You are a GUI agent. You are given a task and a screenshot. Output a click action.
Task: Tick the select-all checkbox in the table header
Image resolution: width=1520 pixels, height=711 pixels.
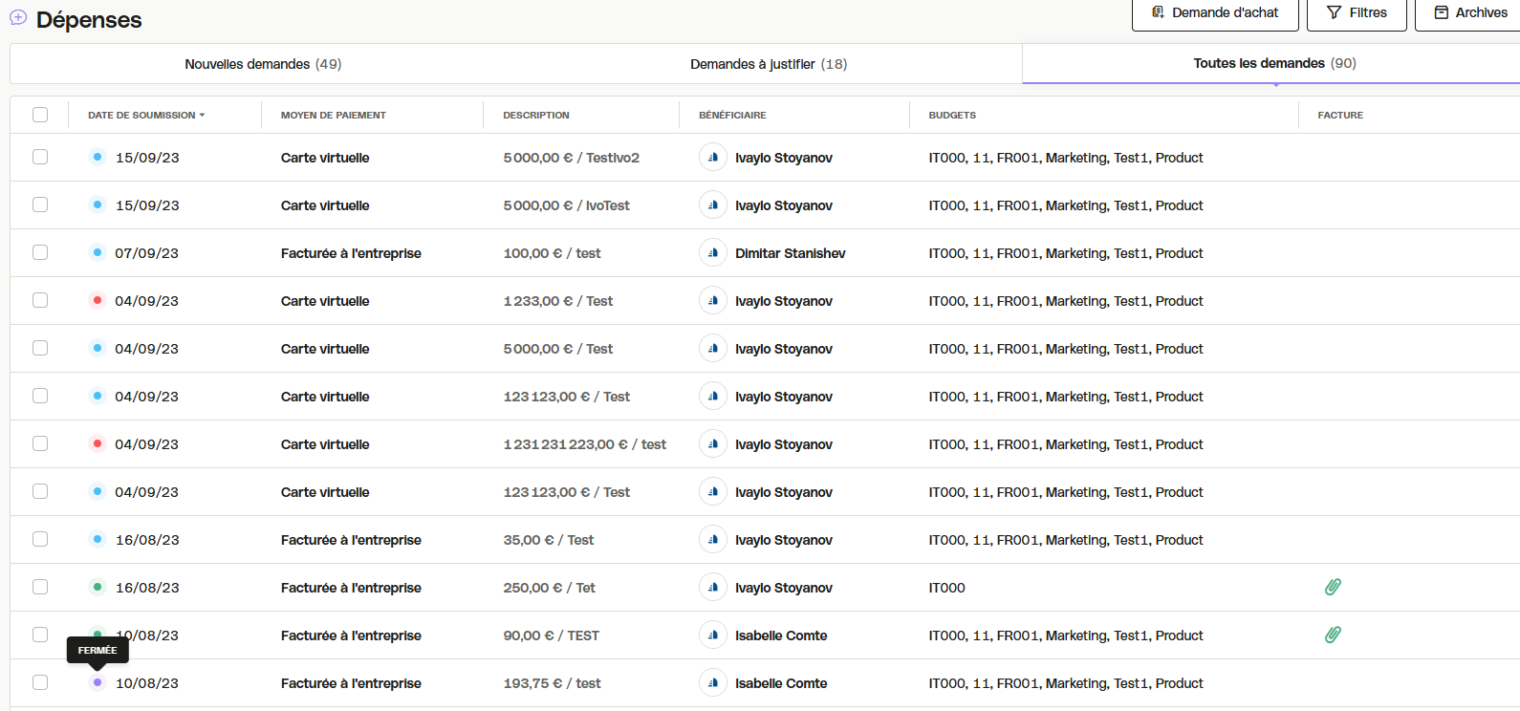40,115
